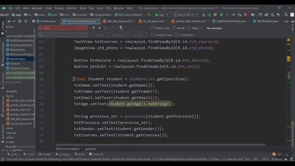Viewport: 295px width, 166px height.
Task: Click the event log notification icon
Action: point(274,154)
